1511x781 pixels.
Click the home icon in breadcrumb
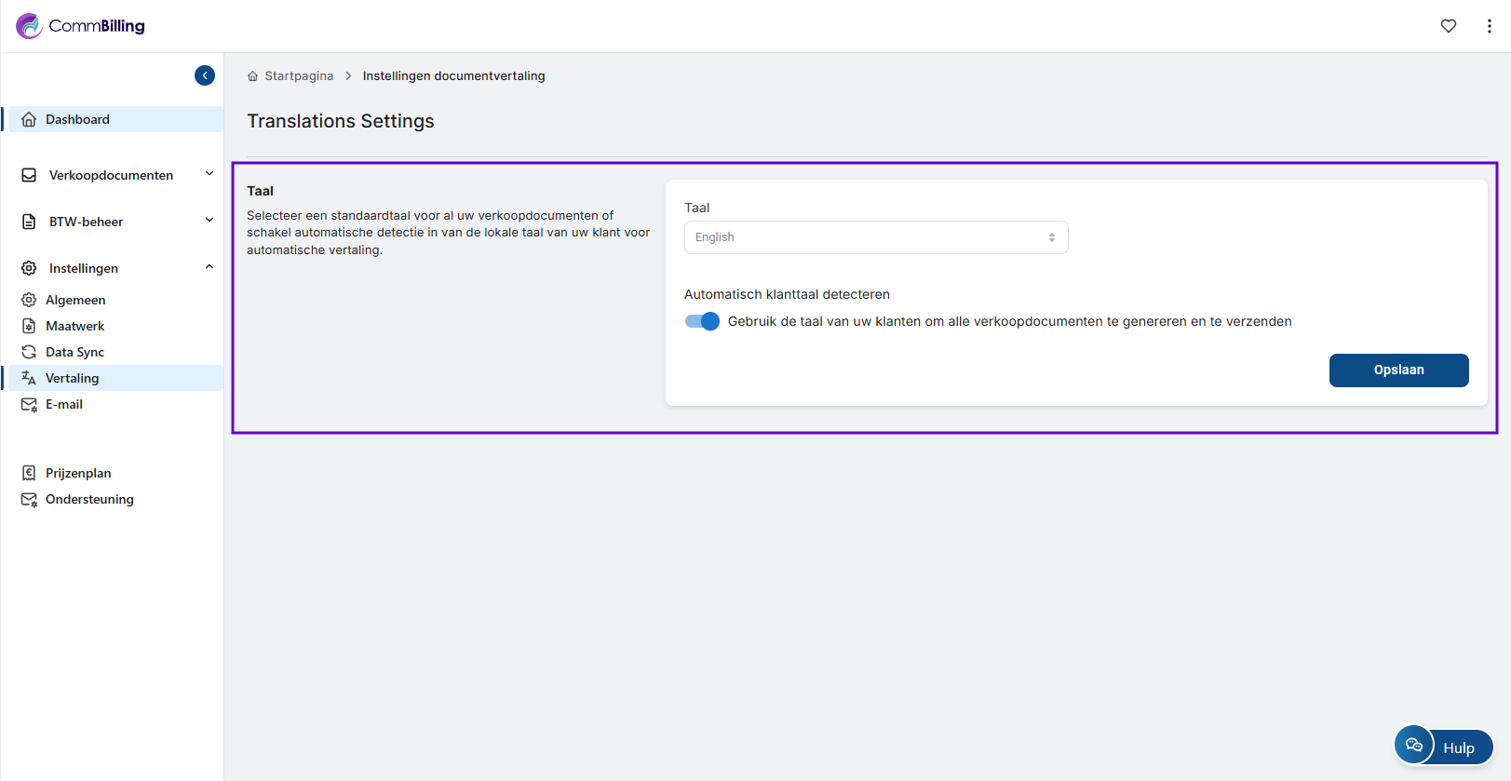click(x=252, y=76)
